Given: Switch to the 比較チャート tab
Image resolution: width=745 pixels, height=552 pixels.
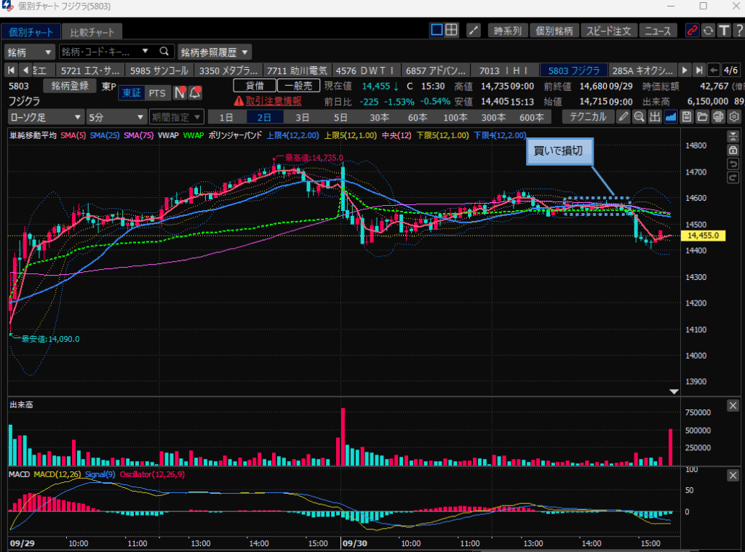Looking at the screenshot, I should pos(92,32).
